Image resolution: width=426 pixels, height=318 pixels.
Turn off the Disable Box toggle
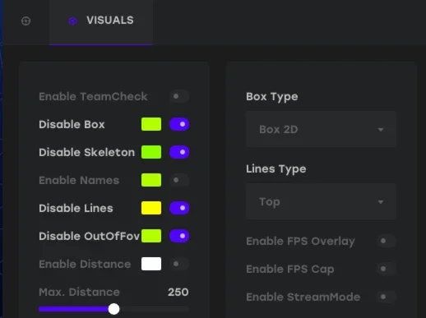coord(179,124)
